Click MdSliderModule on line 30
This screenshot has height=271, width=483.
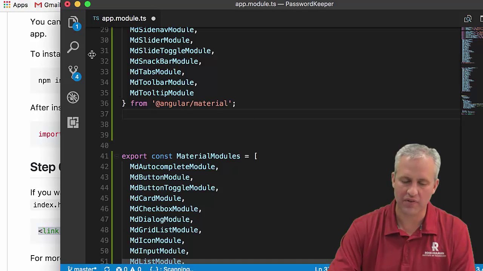160,40
